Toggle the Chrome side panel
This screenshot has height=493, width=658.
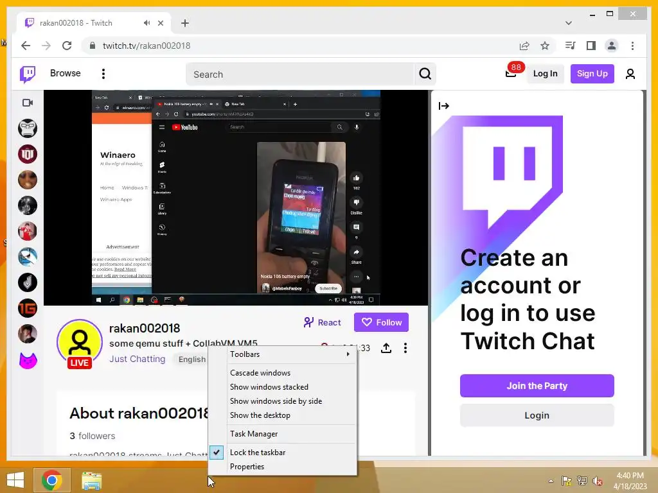pos(591,46)
